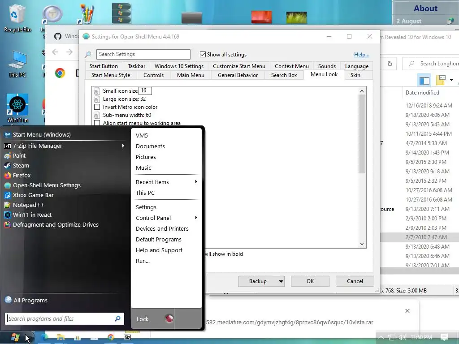Open the Customize Start Menu tab
Screen dimensions: 459x344
coord(239,66)
